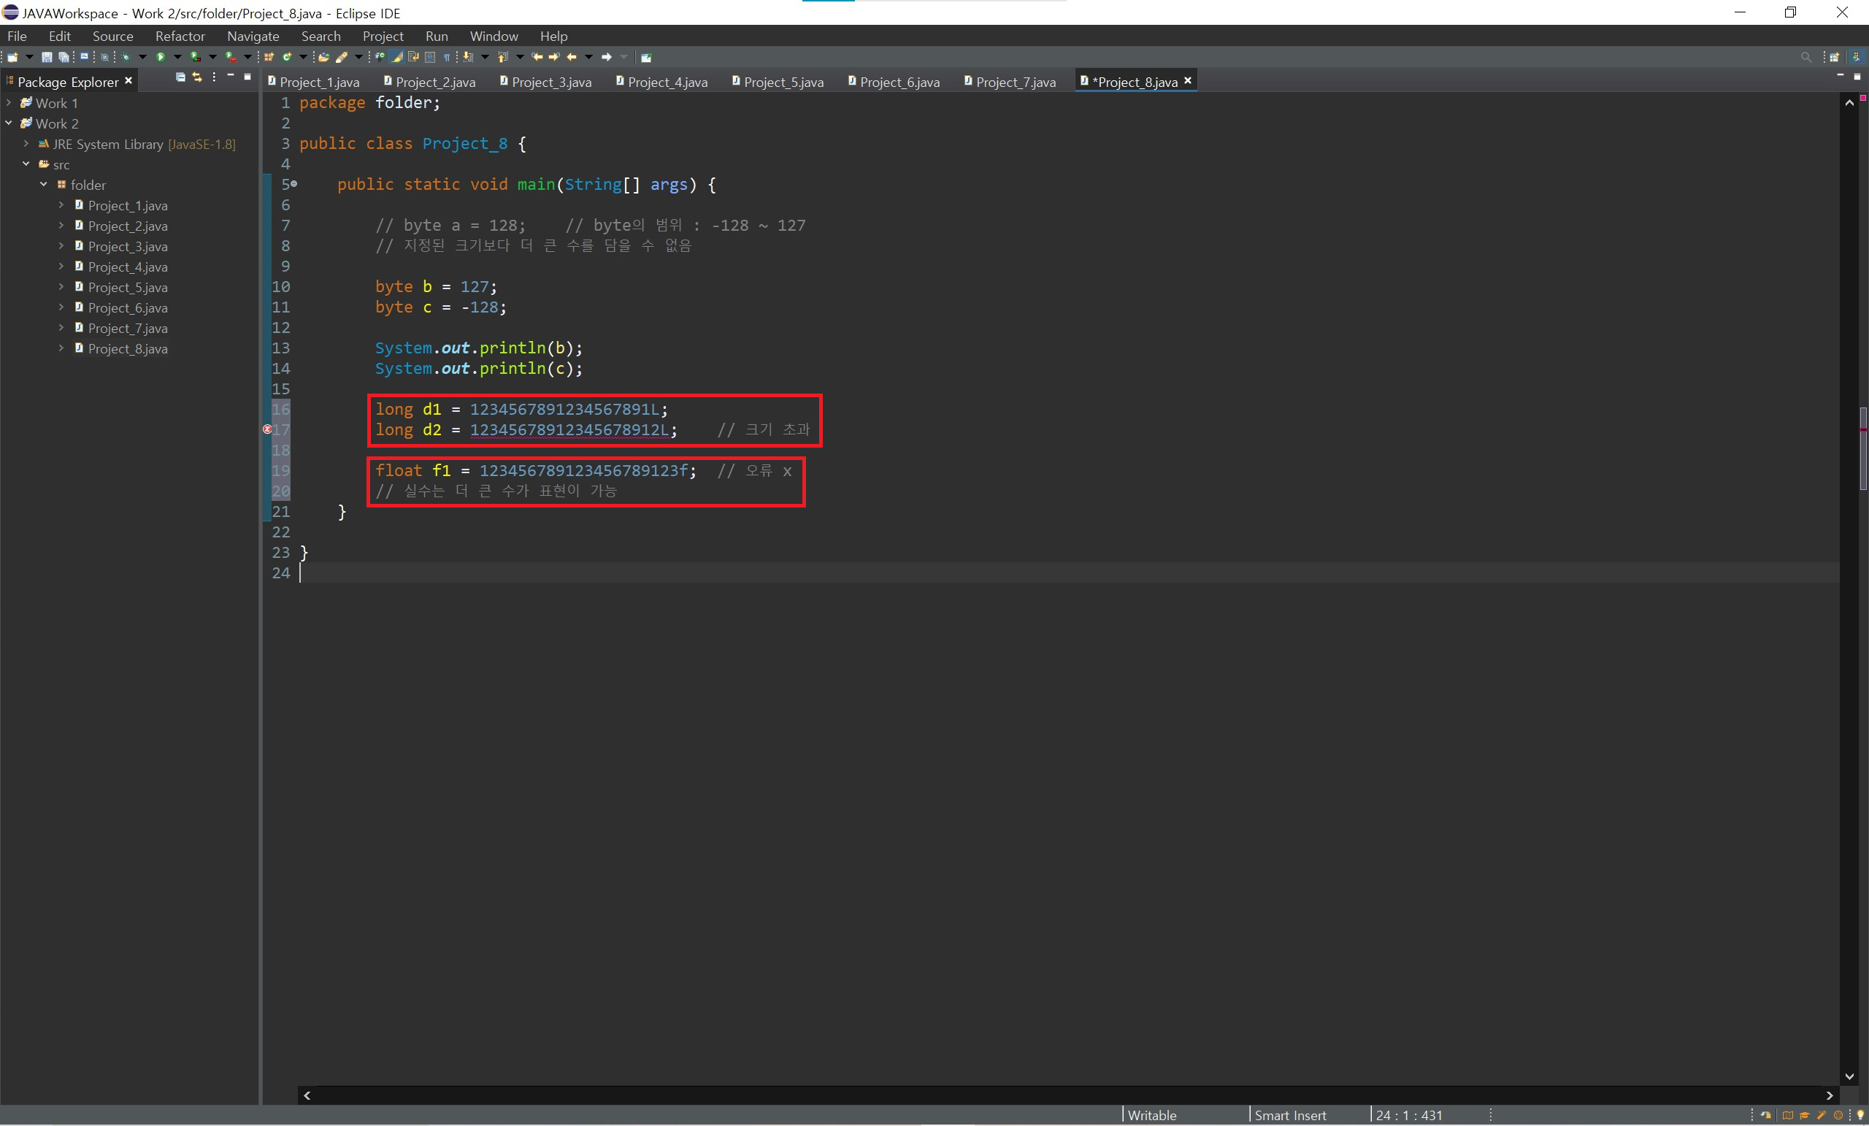Close the Project_8.java editor tab
This screenshot has height=1126, width=1869.
click(x=1188, y=80)
